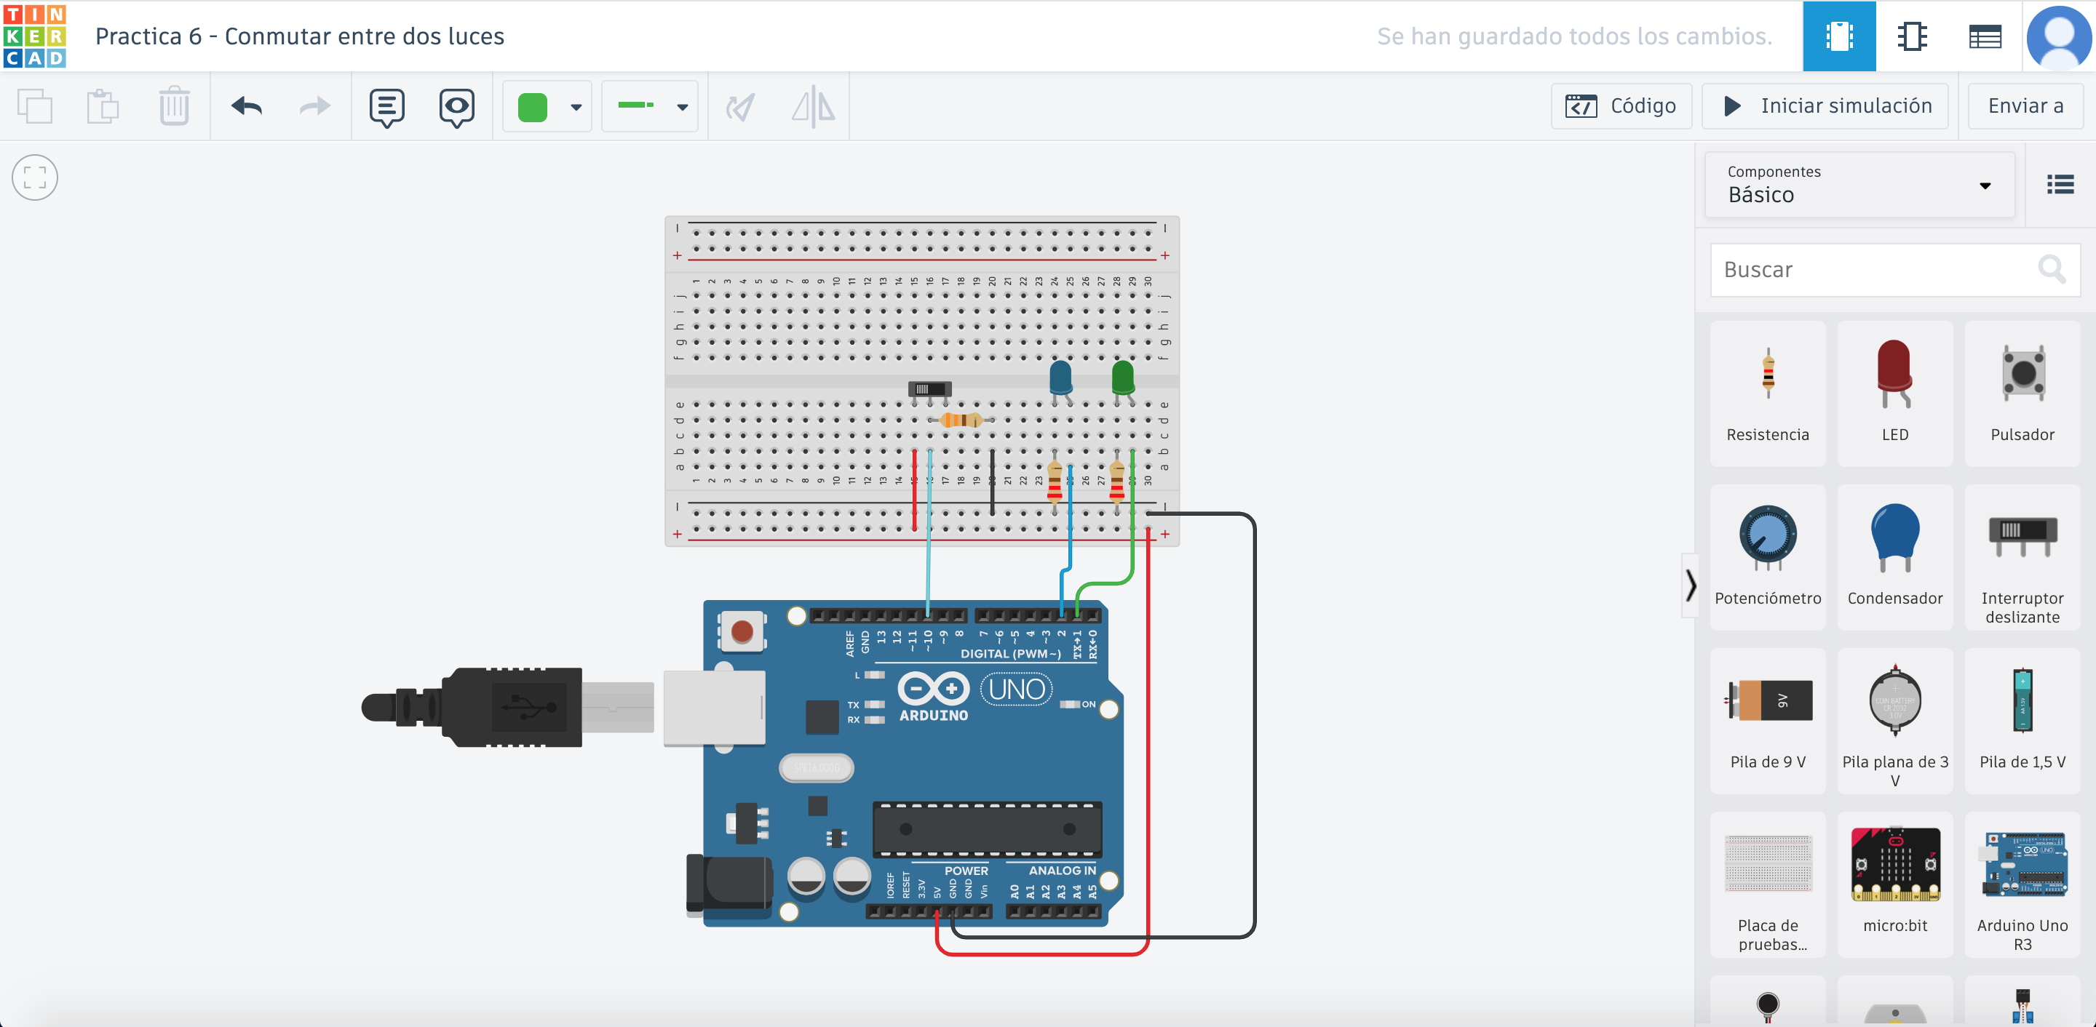Open the Código editor

tap(1621, 106)
